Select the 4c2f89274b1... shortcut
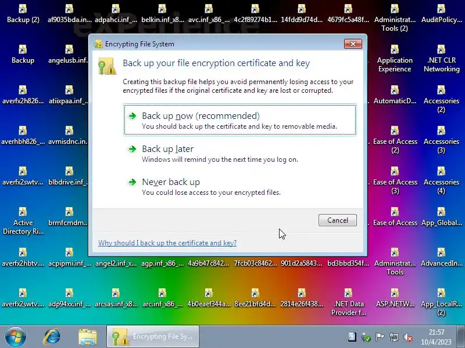 click(255, 13)
